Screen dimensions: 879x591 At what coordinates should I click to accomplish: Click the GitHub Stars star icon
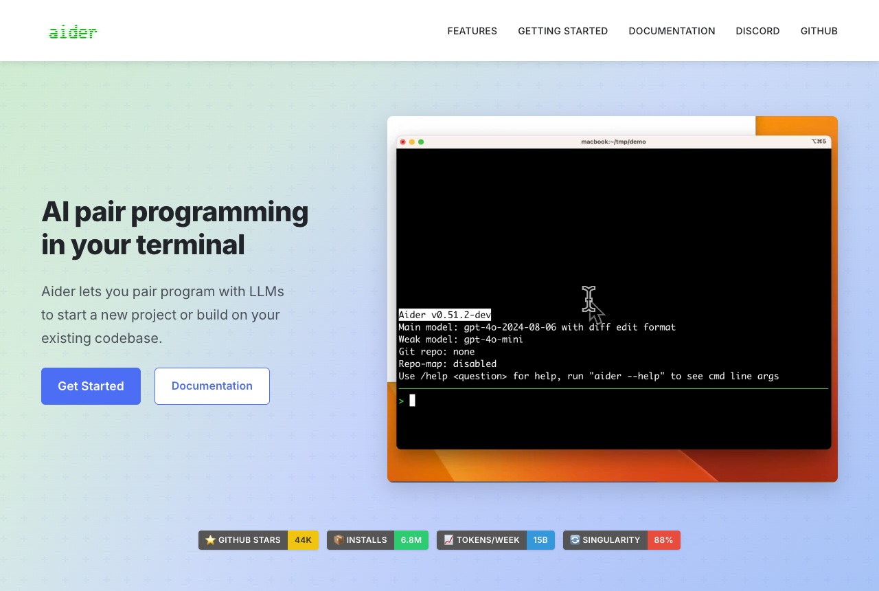(210, 540)
